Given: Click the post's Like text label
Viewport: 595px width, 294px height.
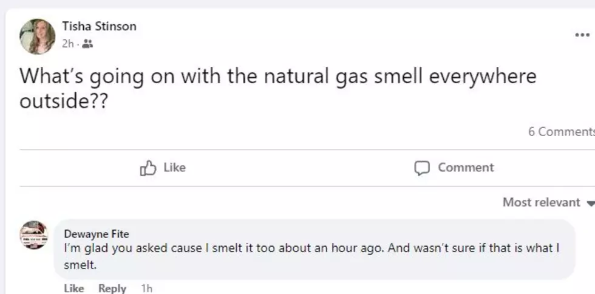Looking at the screenshot, I should click(175, 168).
